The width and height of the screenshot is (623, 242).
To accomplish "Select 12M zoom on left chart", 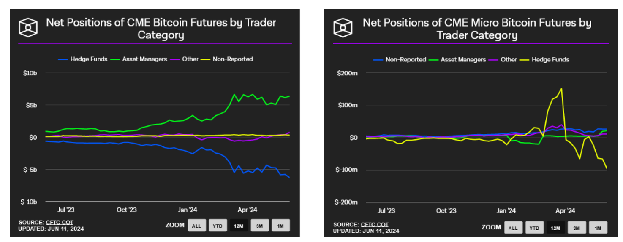I will pyautogui.click(x=239, y=226).
